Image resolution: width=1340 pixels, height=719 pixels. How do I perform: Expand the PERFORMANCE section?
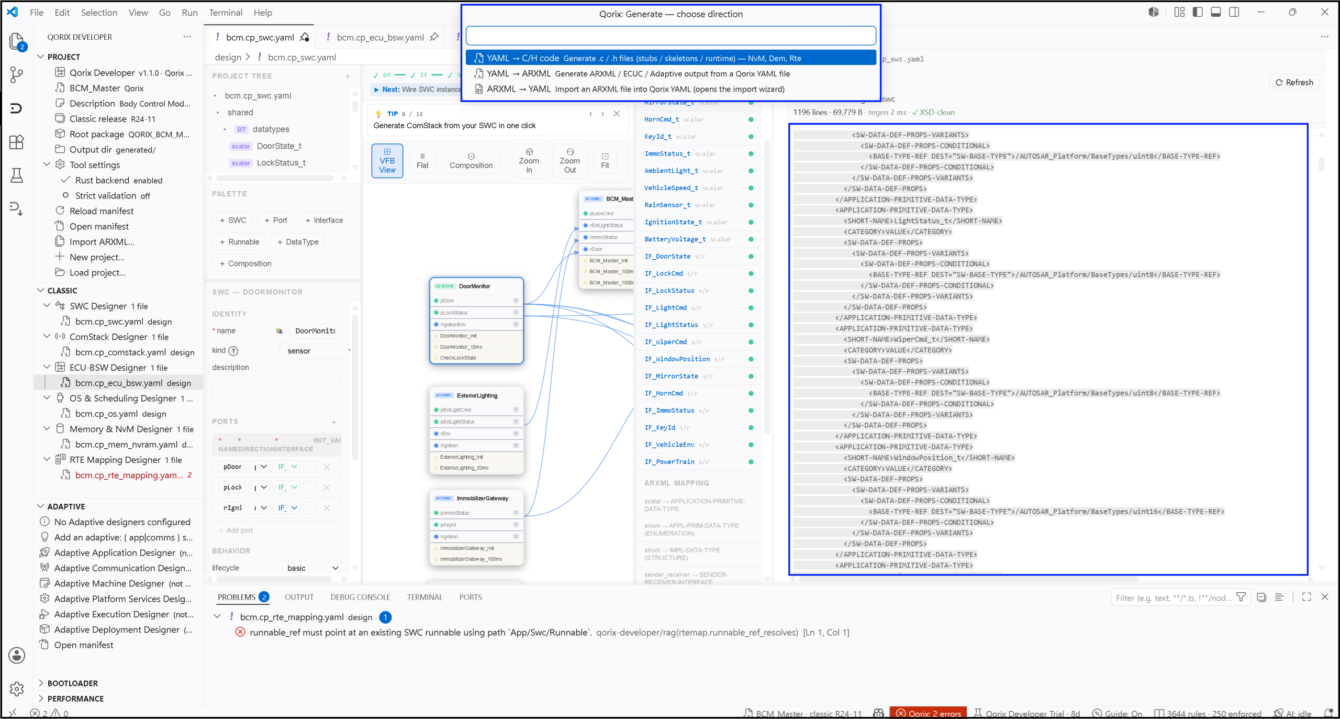click(x=41, y=699)
